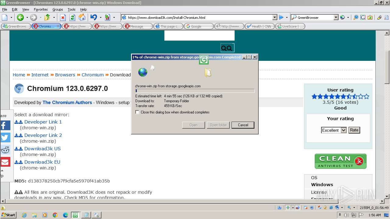Cancel the chrome-win.zip download
390x219 pixels.
[x=243, y=125]
